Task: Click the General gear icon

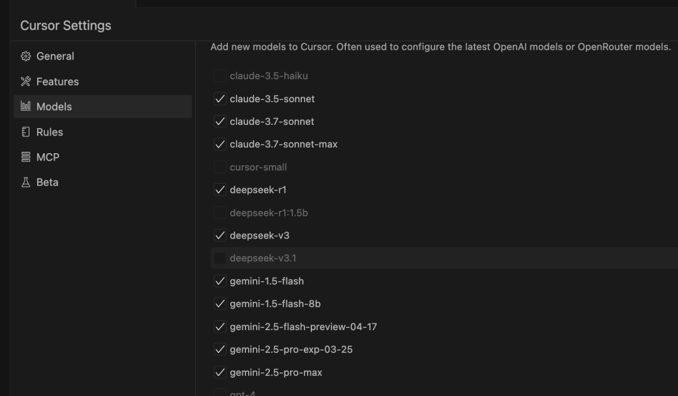Action: coord(26,56)
